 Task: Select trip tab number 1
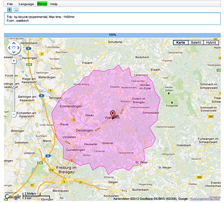(x=9, y=10)
